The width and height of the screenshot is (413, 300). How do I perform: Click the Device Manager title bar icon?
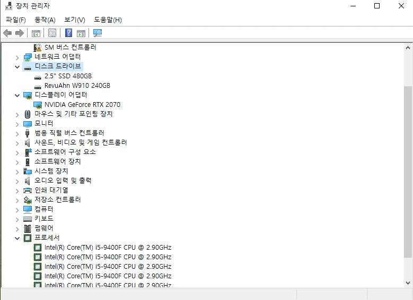pyautogui.click(x=8, y=6)
